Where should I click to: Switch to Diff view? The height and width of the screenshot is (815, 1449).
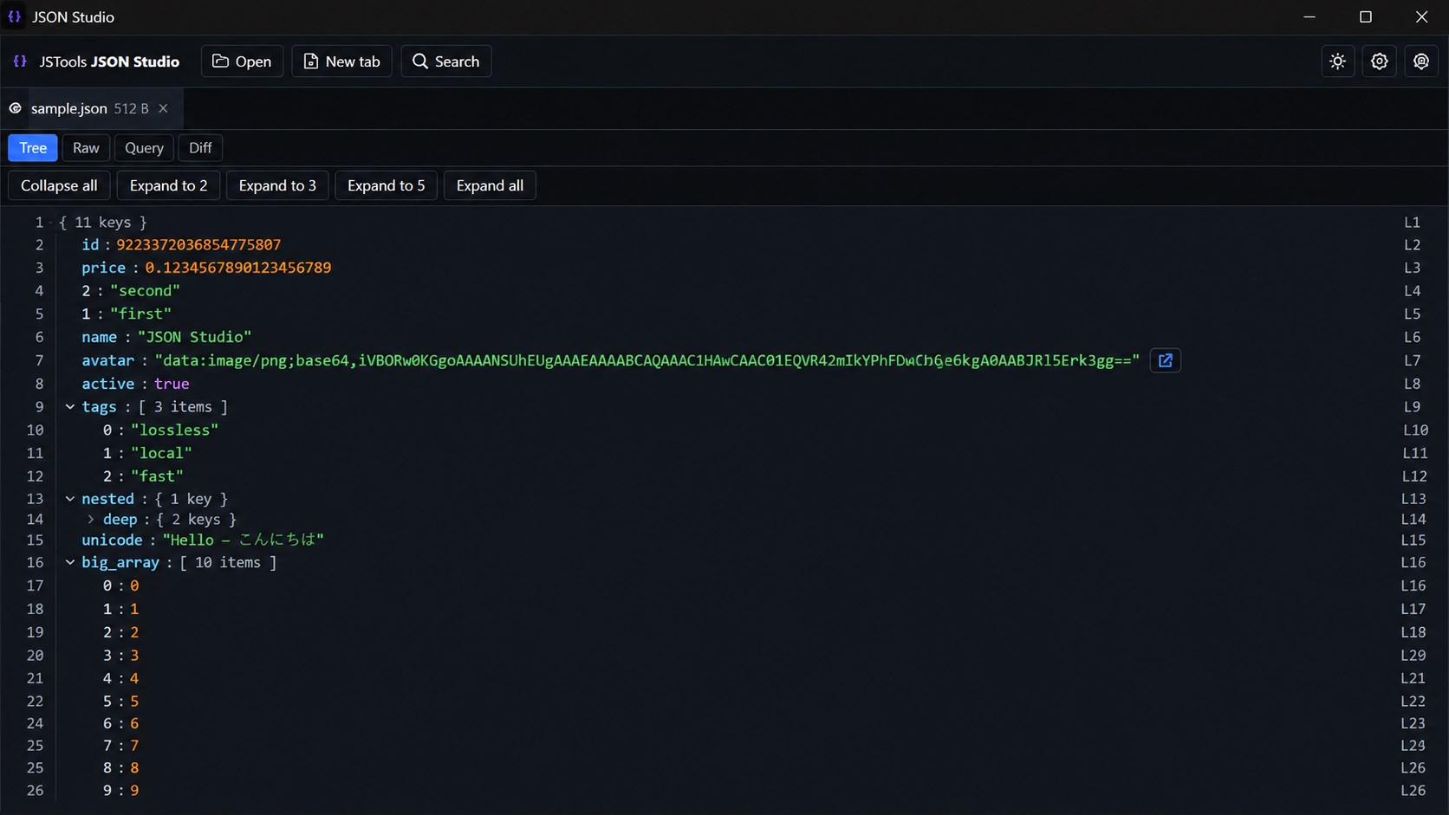[x=200, y=148]
